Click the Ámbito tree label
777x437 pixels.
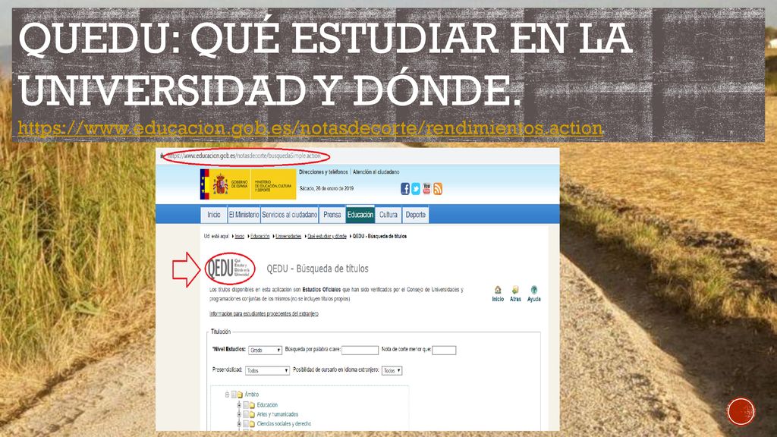pyautogui.click(x=252, y=395)
